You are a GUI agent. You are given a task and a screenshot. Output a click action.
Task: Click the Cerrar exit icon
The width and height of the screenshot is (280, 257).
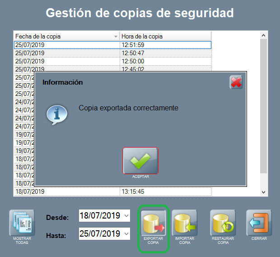(259, 223)
